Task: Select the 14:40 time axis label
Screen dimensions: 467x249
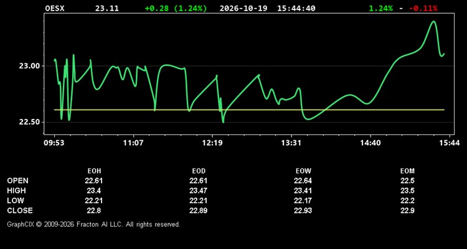Action: [370, 143]
